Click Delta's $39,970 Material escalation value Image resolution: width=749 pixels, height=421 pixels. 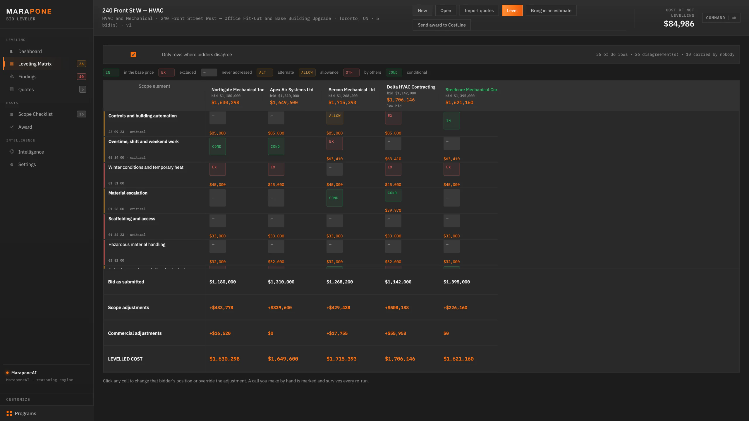(x=393, y=210)
